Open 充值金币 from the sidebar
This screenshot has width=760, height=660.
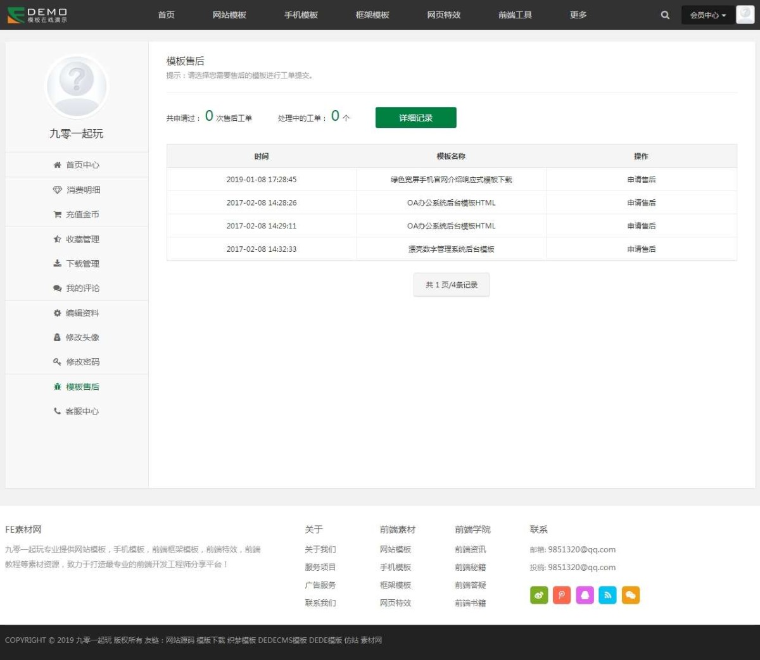(x=77, y=215)
